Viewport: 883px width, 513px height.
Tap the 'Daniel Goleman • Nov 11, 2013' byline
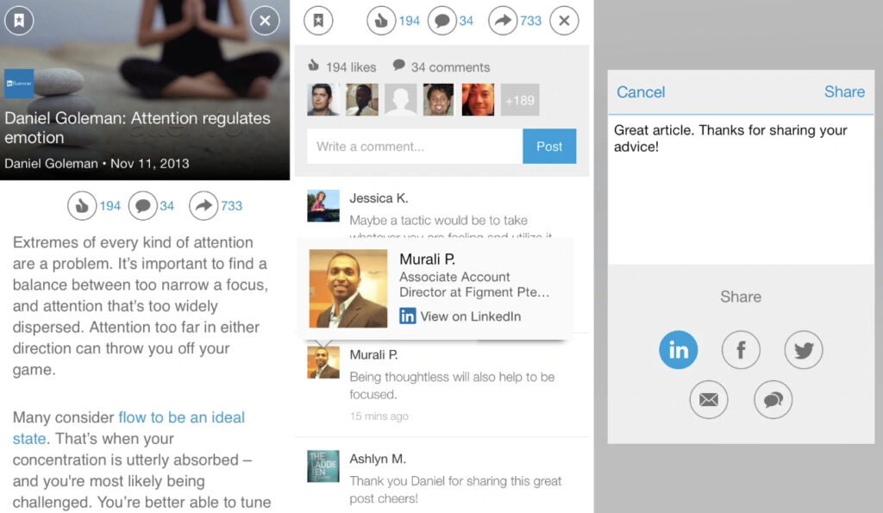point(97,164)
